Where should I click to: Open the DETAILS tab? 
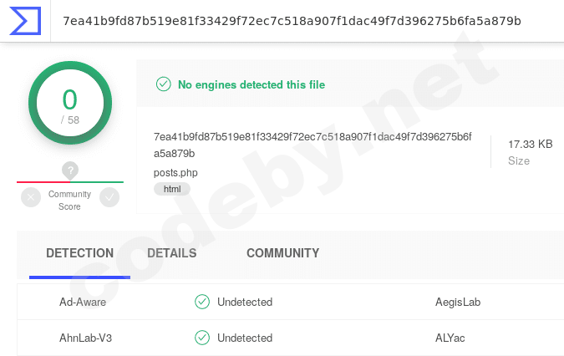(171, 253)
